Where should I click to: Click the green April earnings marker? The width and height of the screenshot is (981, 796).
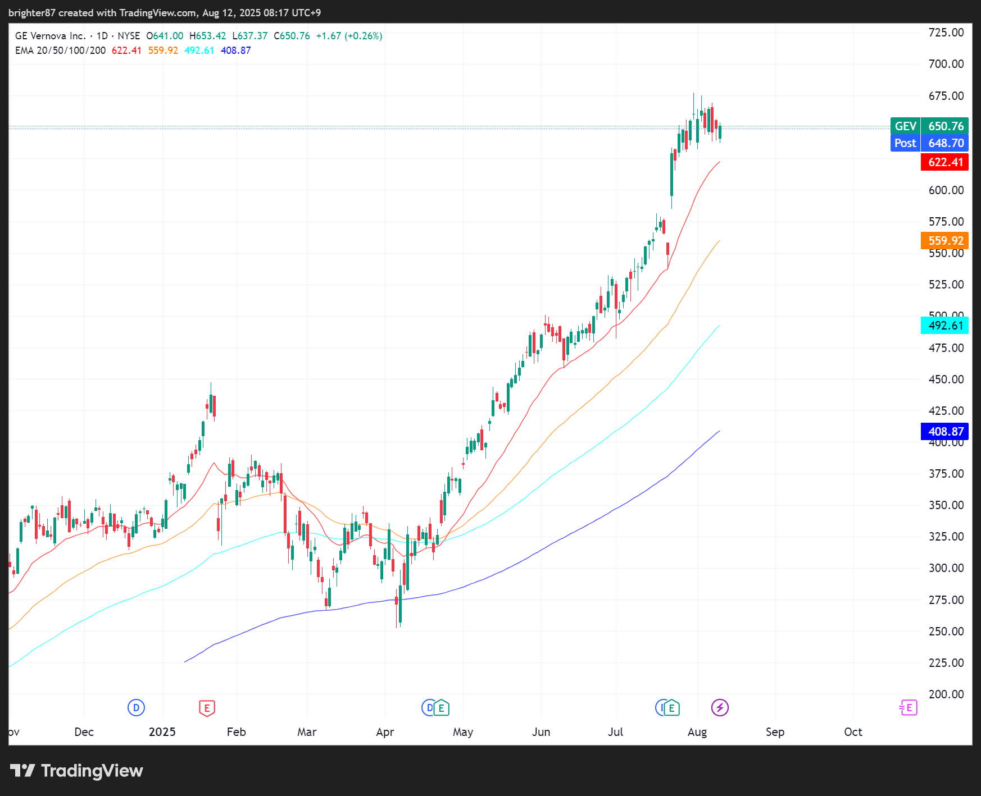coord(442,708)
